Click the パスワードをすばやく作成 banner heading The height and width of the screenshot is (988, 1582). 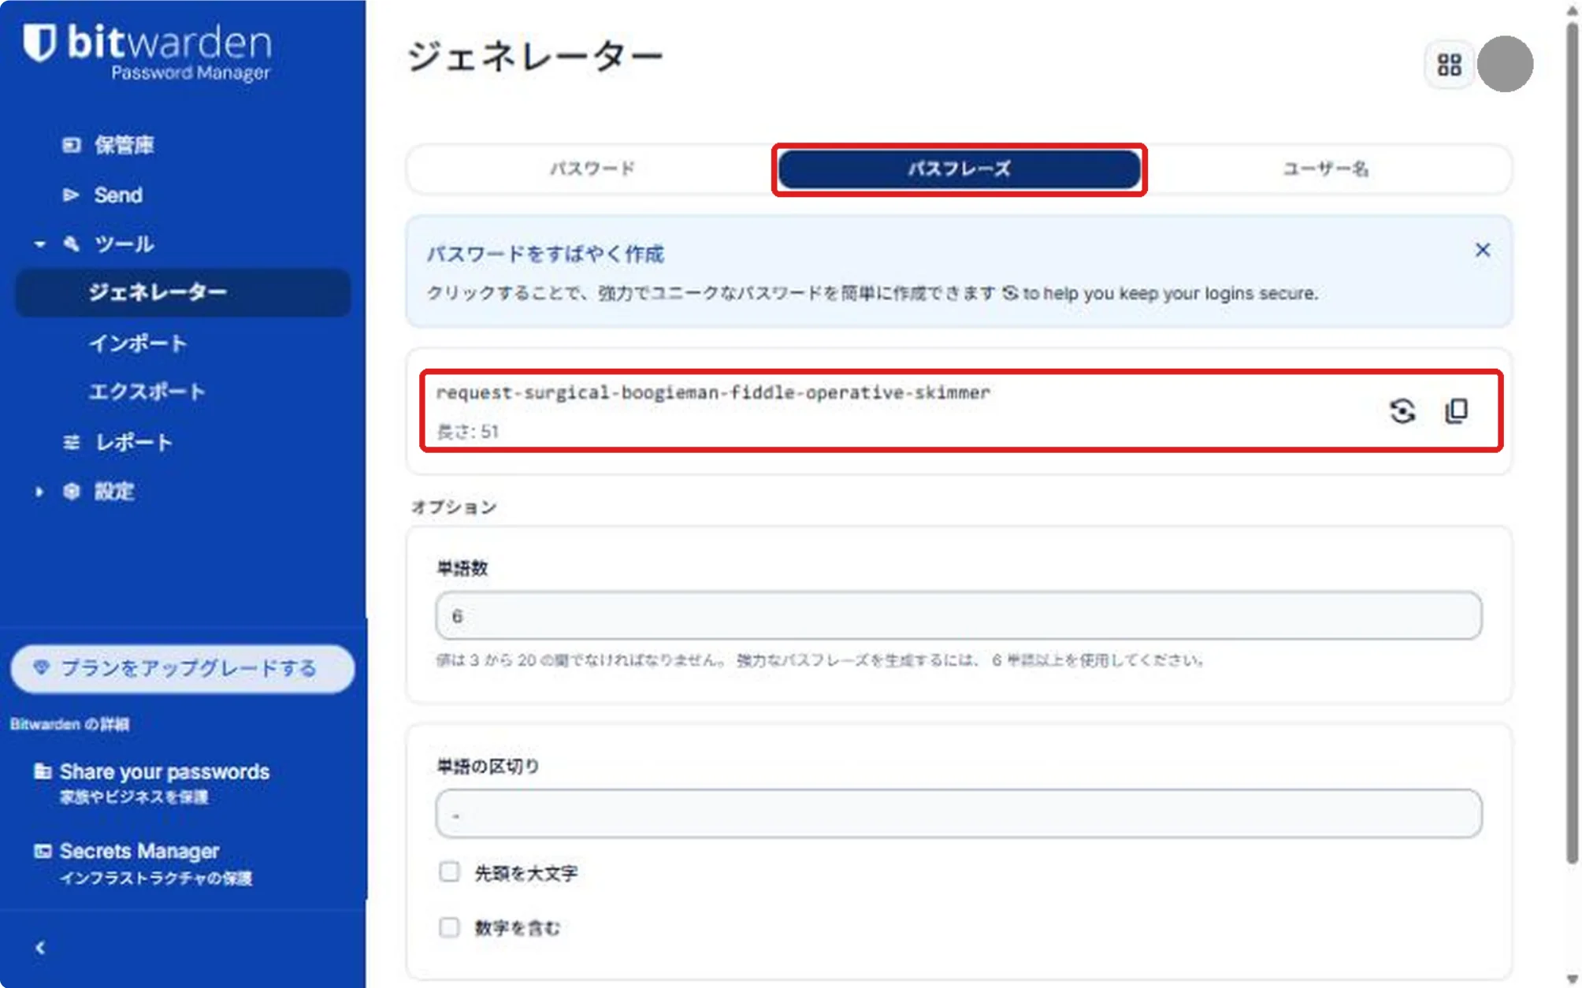[x=545, y=254]
